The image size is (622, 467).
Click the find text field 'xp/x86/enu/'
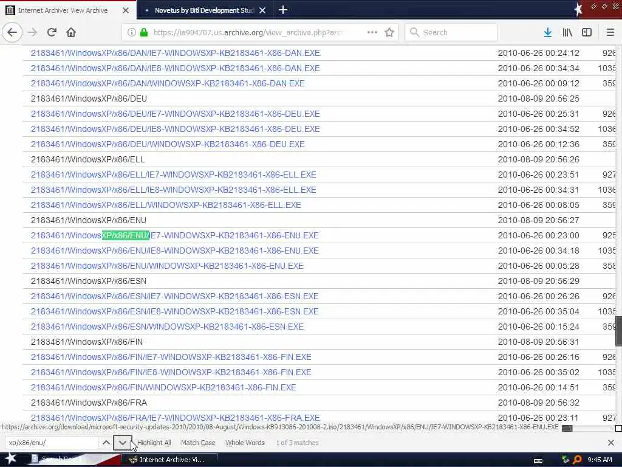pyautogui.click(x=52, y=443)
